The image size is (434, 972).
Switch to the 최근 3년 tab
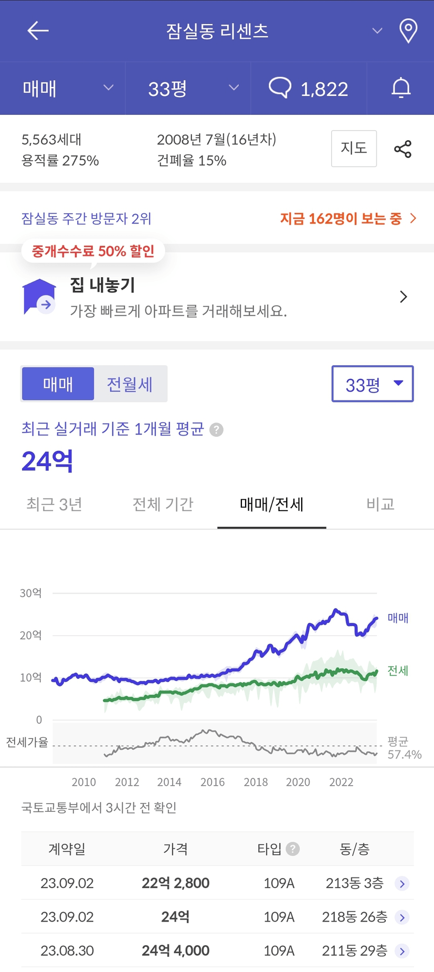(x=55, y=504)
